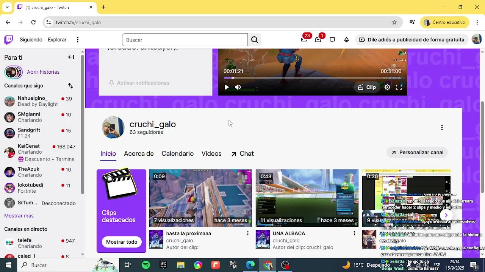This screenshot has height=272, width=485.
Task: Click Dile adiós a publicidad button
Action: 411,40
